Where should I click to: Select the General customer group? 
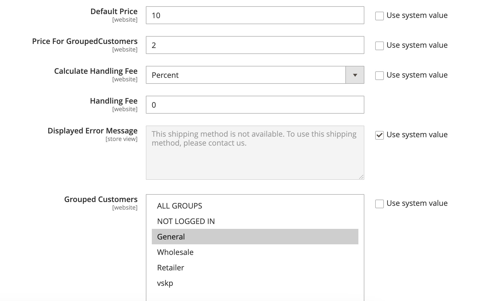pos(171,237)
